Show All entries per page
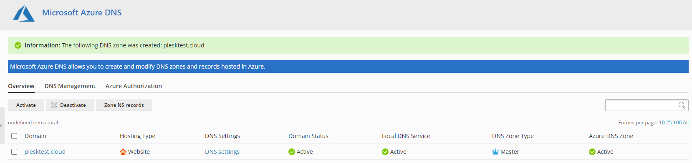 coord(686,123)
